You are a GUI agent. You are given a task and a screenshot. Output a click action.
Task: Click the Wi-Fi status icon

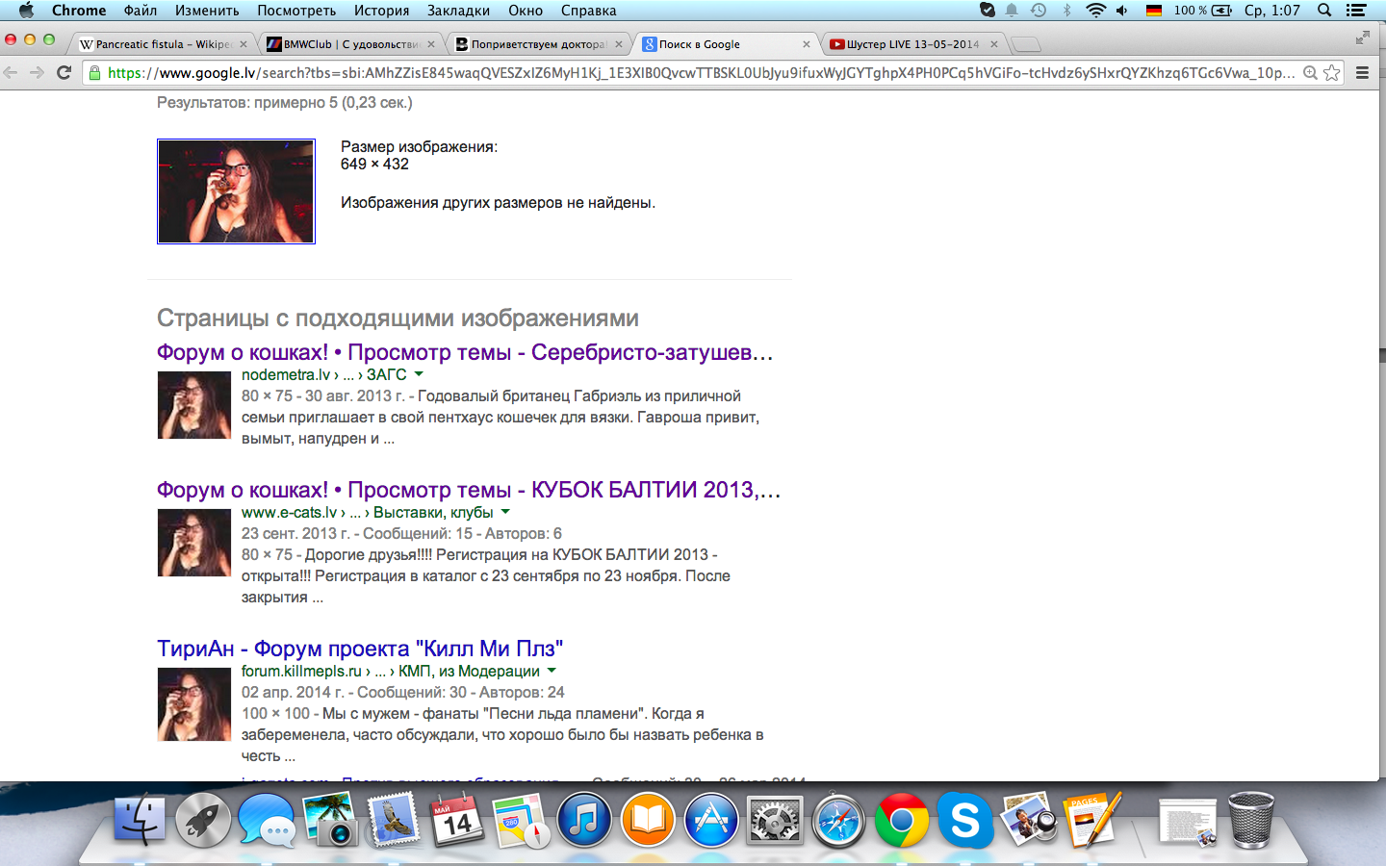pyautogui.click(x=1095, y=11)
